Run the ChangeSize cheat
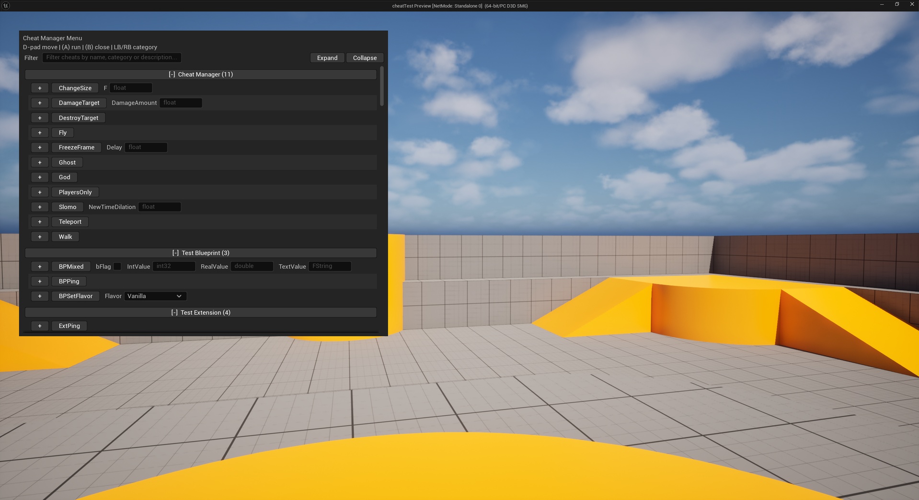The image size is (919, 500). click(75, 88)
